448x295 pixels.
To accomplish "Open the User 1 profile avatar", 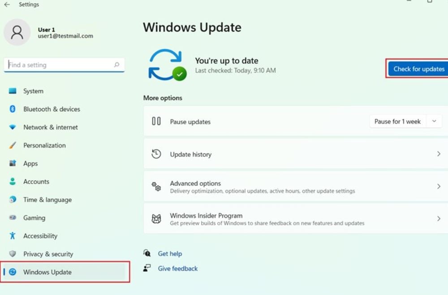I will (17, 32).
